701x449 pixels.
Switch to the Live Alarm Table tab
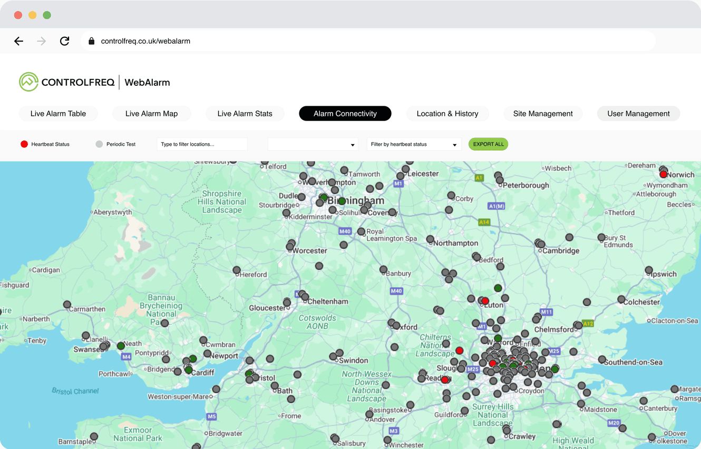(x=59, y=114)
